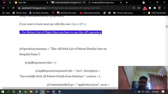The height and width of the screenshot is (94, 168).
Task: Click the horizontal scrollbar at the page bottom
Action: pos(60,88)
